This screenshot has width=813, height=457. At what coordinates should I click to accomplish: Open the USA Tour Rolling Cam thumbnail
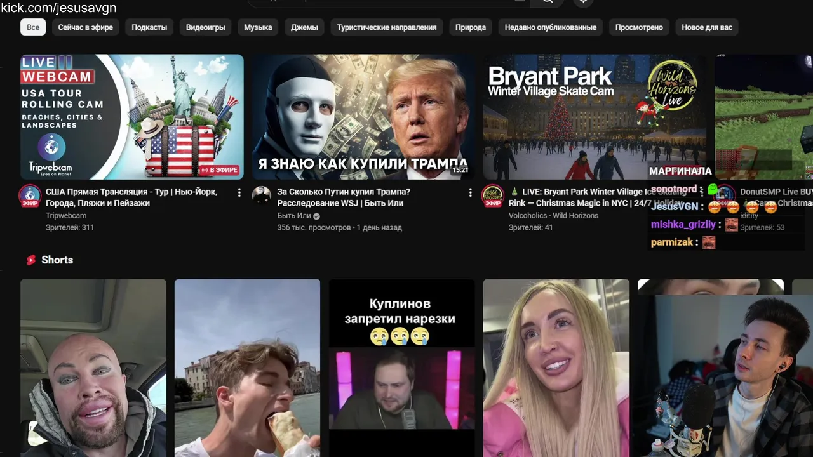132,117
